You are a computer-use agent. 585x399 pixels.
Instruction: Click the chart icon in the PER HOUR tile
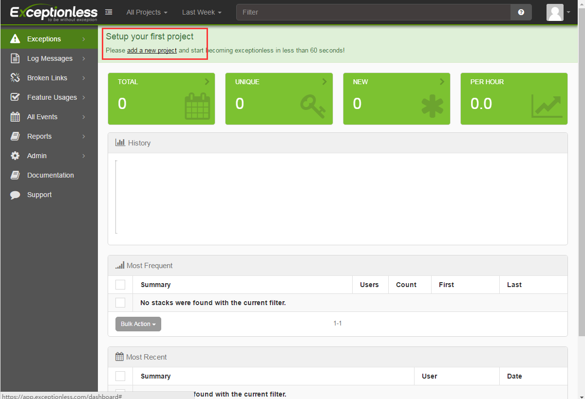point(547,106)
